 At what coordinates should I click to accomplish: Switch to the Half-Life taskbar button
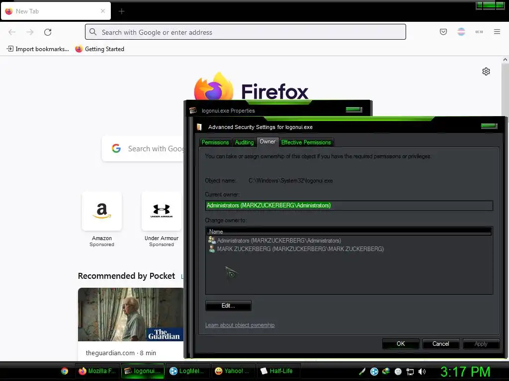[x=277, y=371]
